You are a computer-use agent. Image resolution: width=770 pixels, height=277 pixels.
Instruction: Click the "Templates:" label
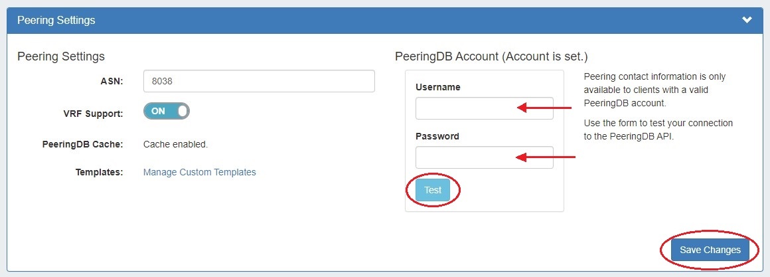point(100,172)
